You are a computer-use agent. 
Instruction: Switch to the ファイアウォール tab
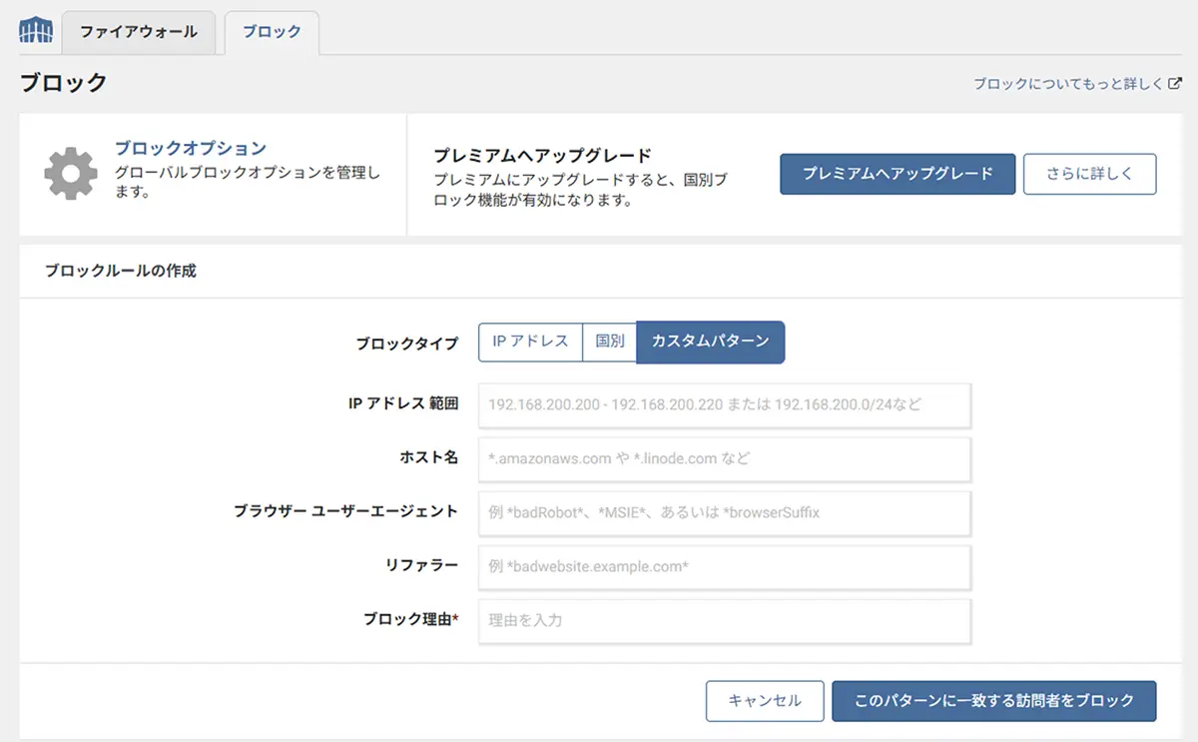tap(138, 32)
